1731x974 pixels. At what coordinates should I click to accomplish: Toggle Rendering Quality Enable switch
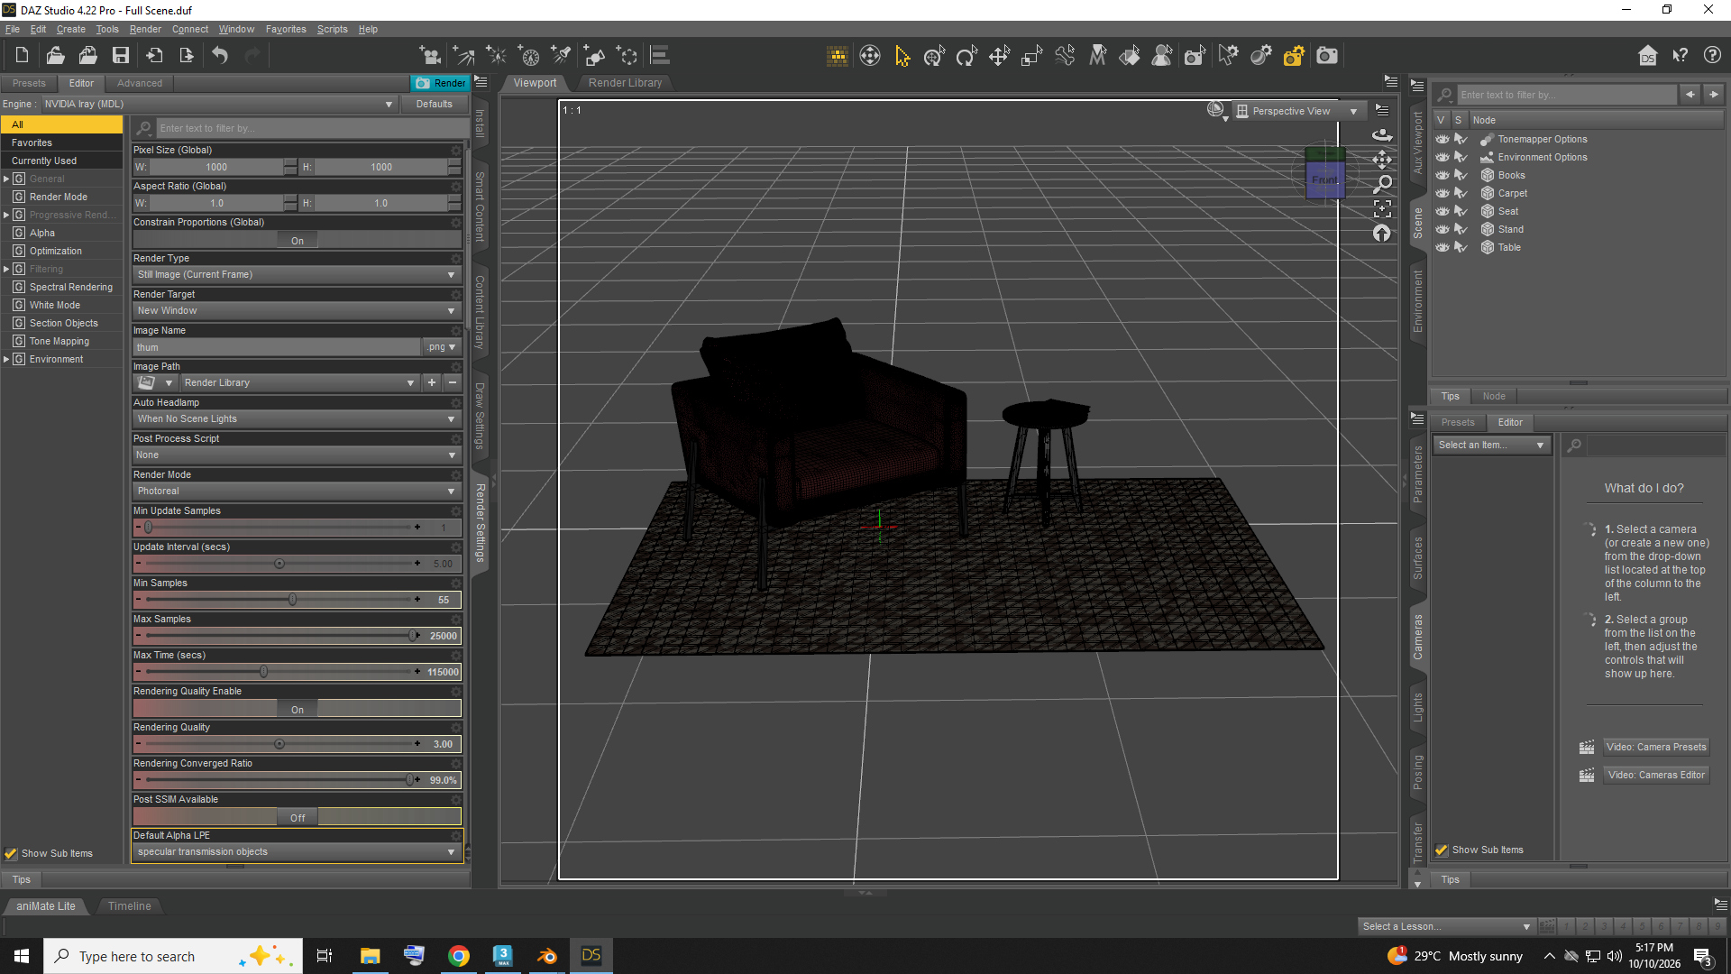point(297,710)
